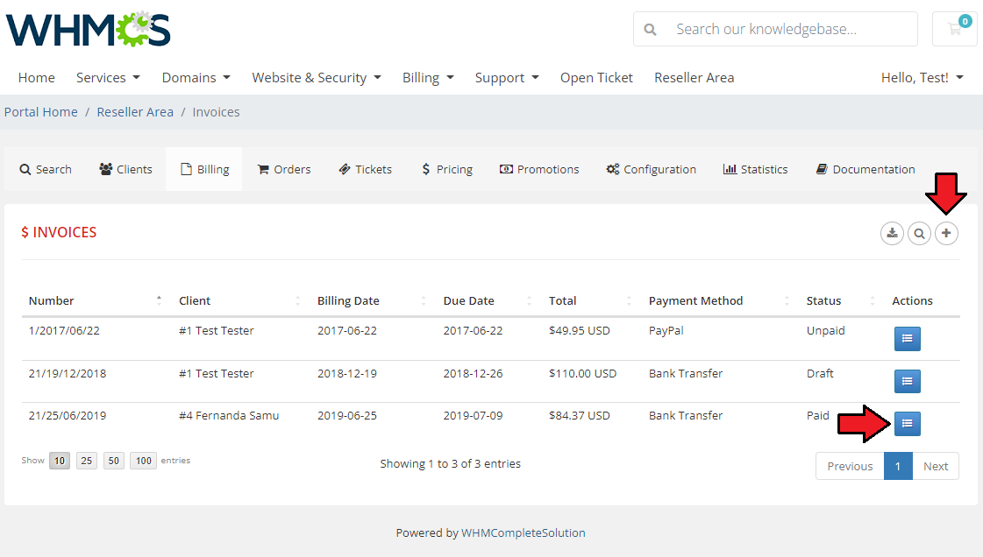Expand the Domains dropdown menu
The image size is (983, 557).
point(196,78)
